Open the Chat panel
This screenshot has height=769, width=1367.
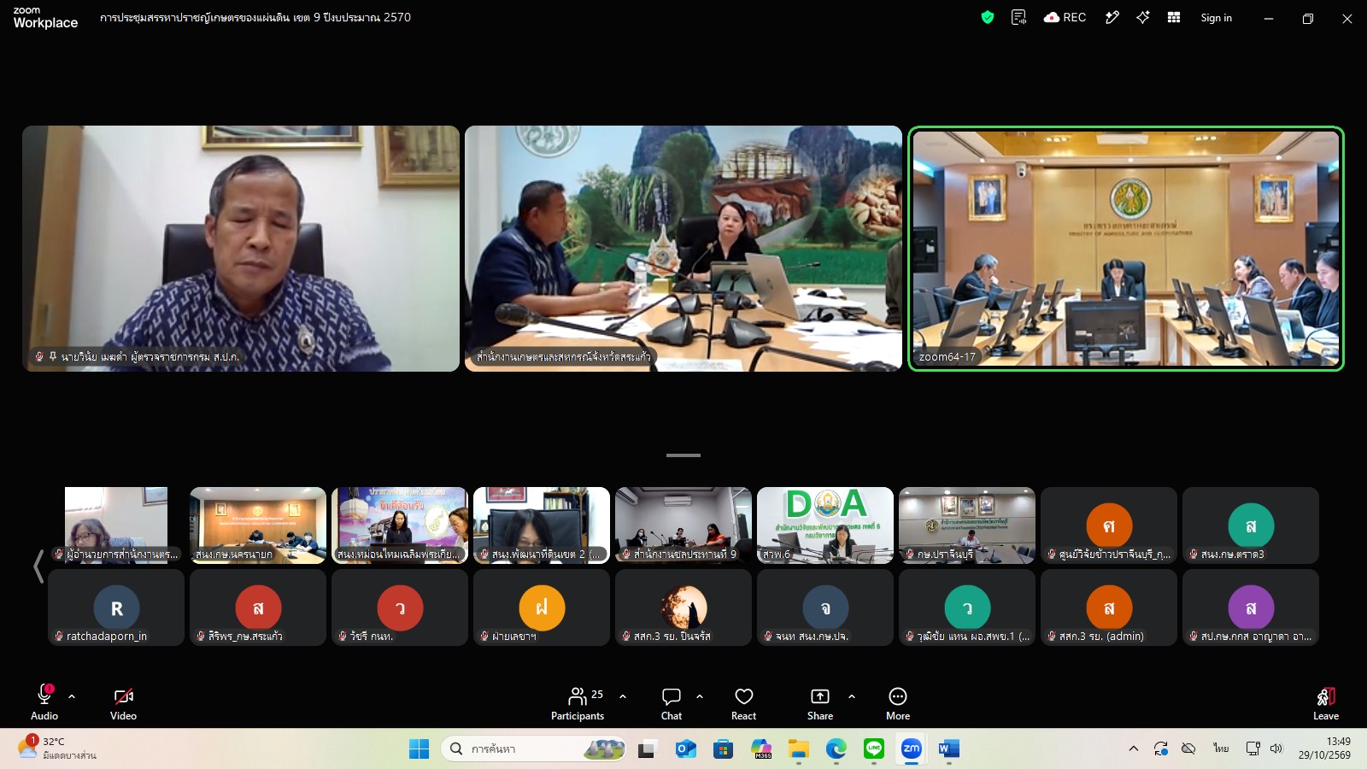pyautogui.click(x=672, y=703)
